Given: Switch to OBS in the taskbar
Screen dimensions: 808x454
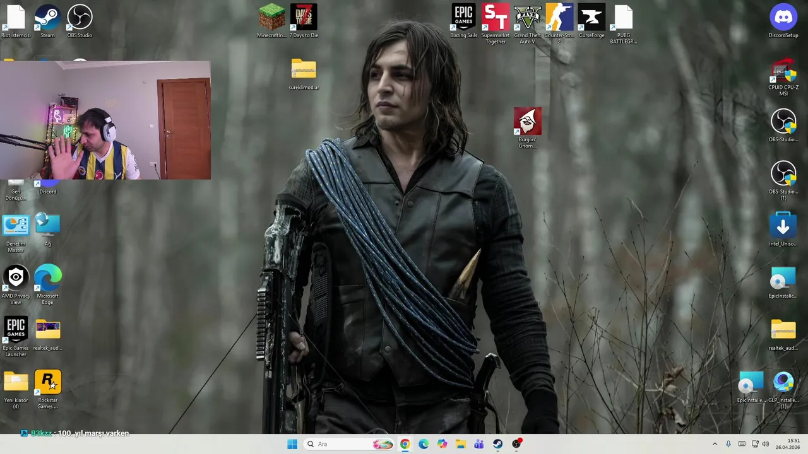Looking at the screenshot, I should click(x=517, y=444).
